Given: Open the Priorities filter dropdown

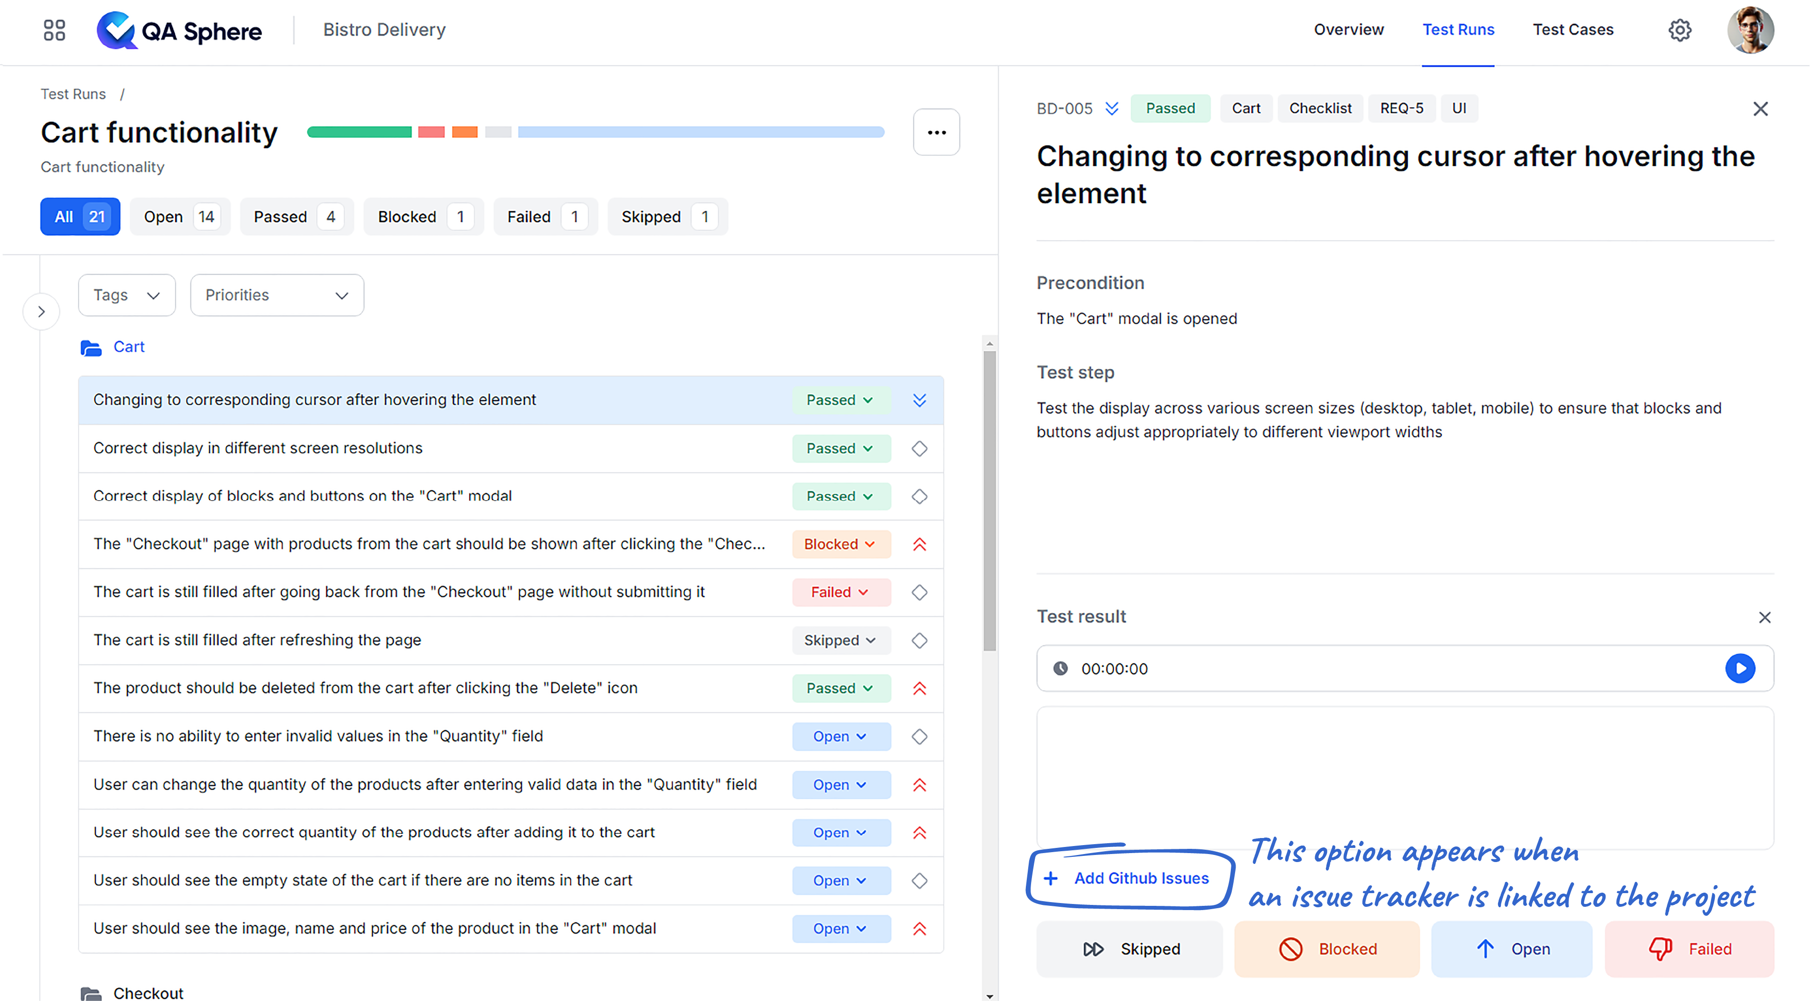Looking at the screenshot, I should (276, 294).
